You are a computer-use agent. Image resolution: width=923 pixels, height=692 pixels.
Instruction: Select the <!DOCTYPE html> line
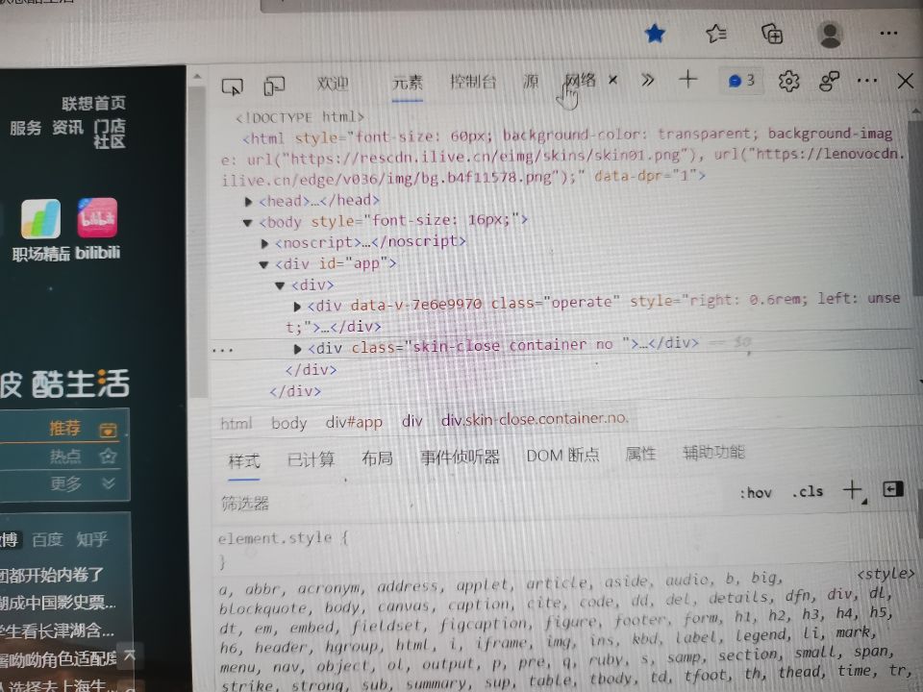click(300, 117)
